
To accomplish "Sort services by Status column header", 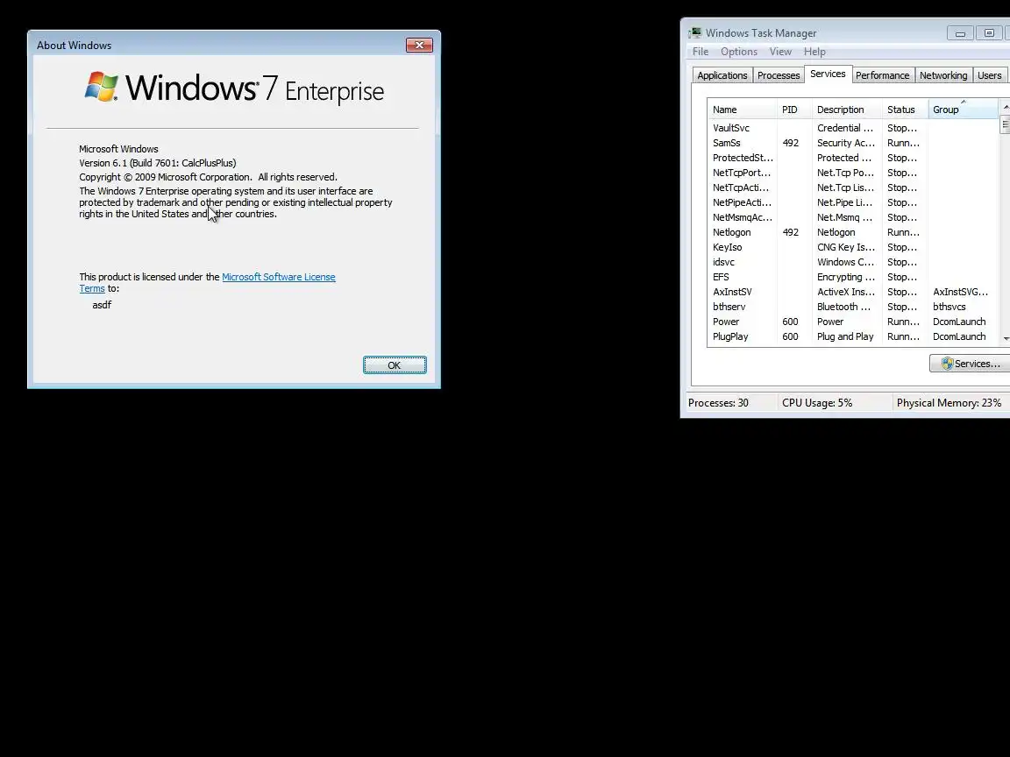I will coord(905,110).
